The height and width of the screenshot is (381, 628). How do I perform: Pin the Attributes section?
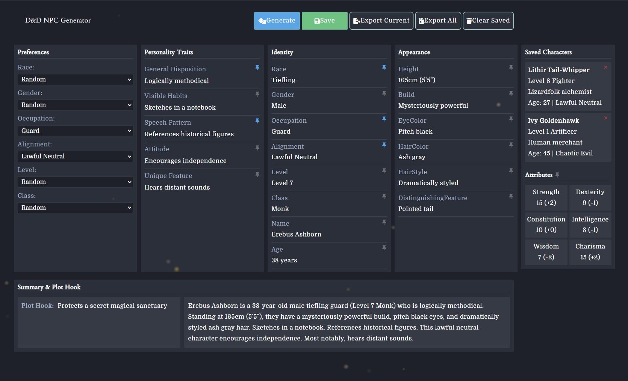557,175
